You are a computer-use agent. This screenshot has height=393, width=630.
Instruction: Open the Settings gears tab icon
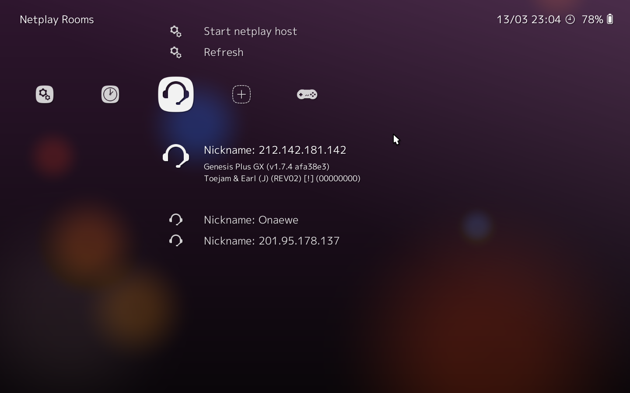pyautogui.click(x=45, y=94)
